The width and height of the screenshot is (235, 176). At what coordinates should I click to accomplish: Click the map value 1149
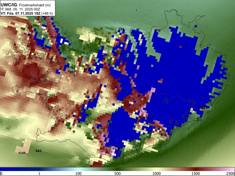pyautogui.click(x=22, y=153)
